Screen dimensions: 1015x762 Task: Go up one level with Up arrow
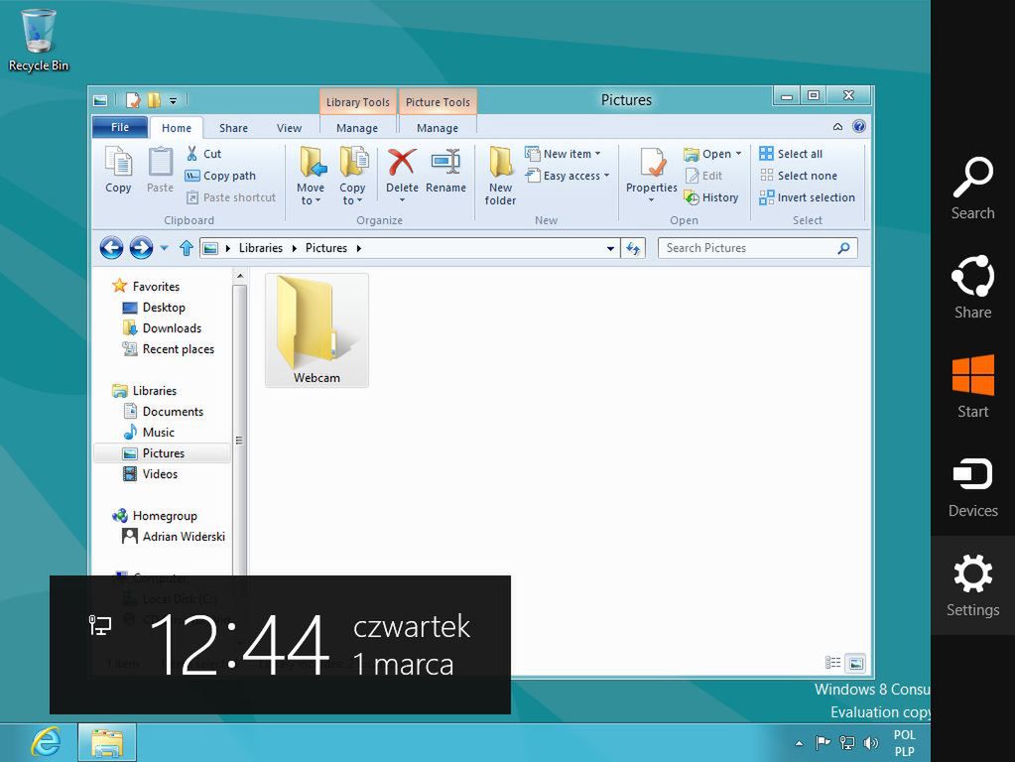187,248
